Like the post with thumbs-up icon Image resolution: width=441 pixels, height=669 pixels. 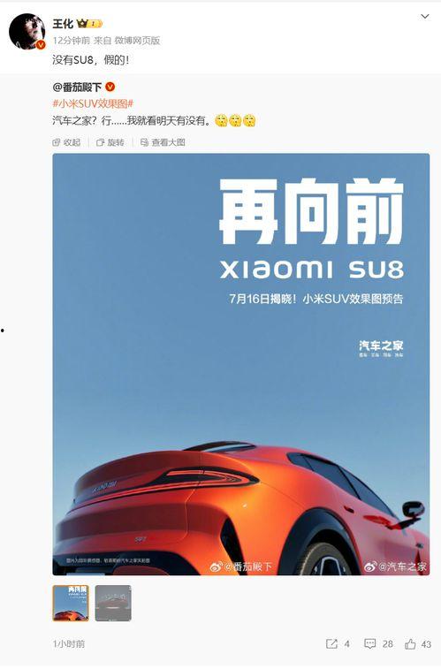410,644
